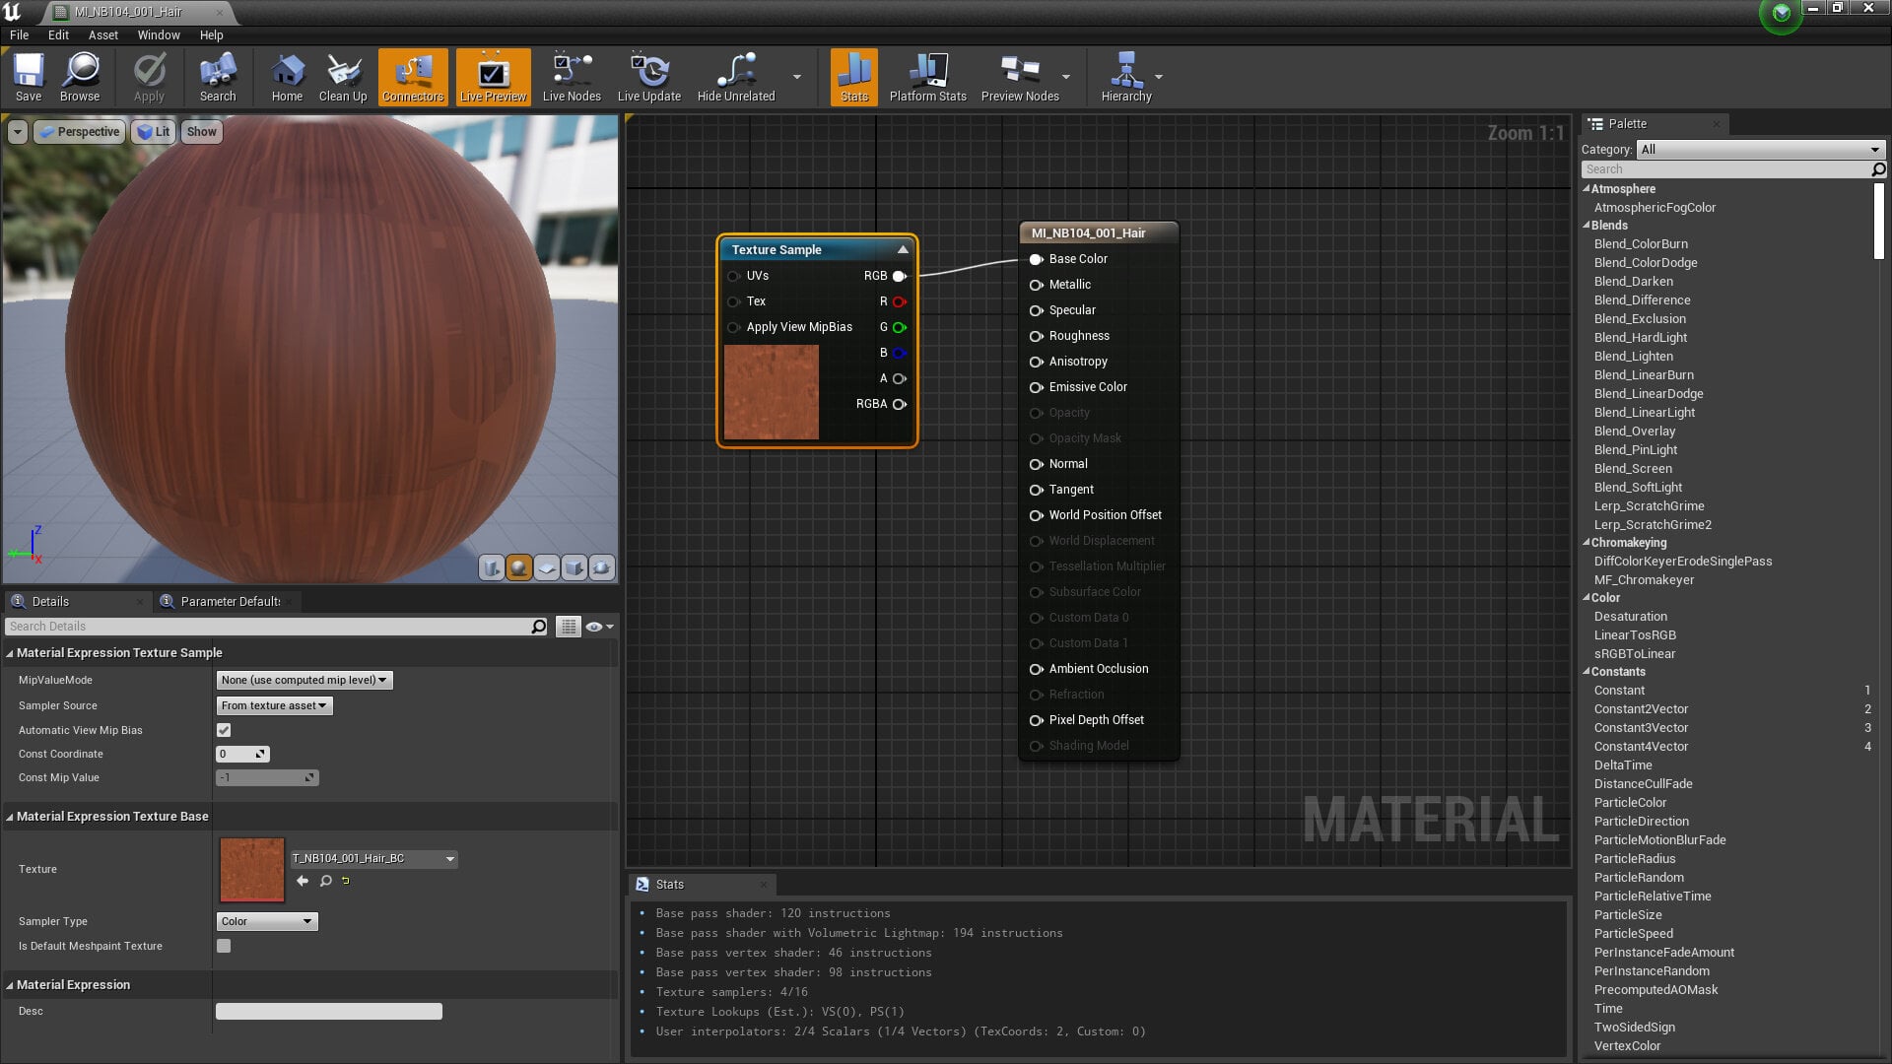Toggle Live Preview in the toolbar
1892x1064 pixels.
[494, 77]
